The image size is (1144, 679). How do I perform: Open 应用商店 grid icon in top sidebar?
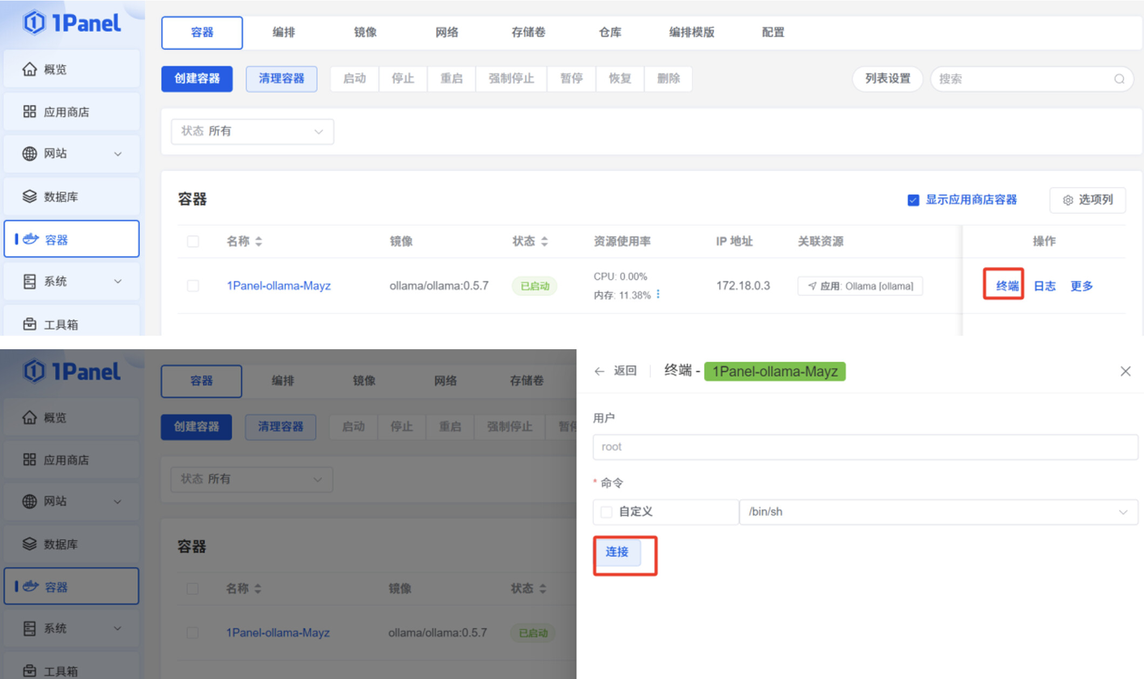pos(30,112)
